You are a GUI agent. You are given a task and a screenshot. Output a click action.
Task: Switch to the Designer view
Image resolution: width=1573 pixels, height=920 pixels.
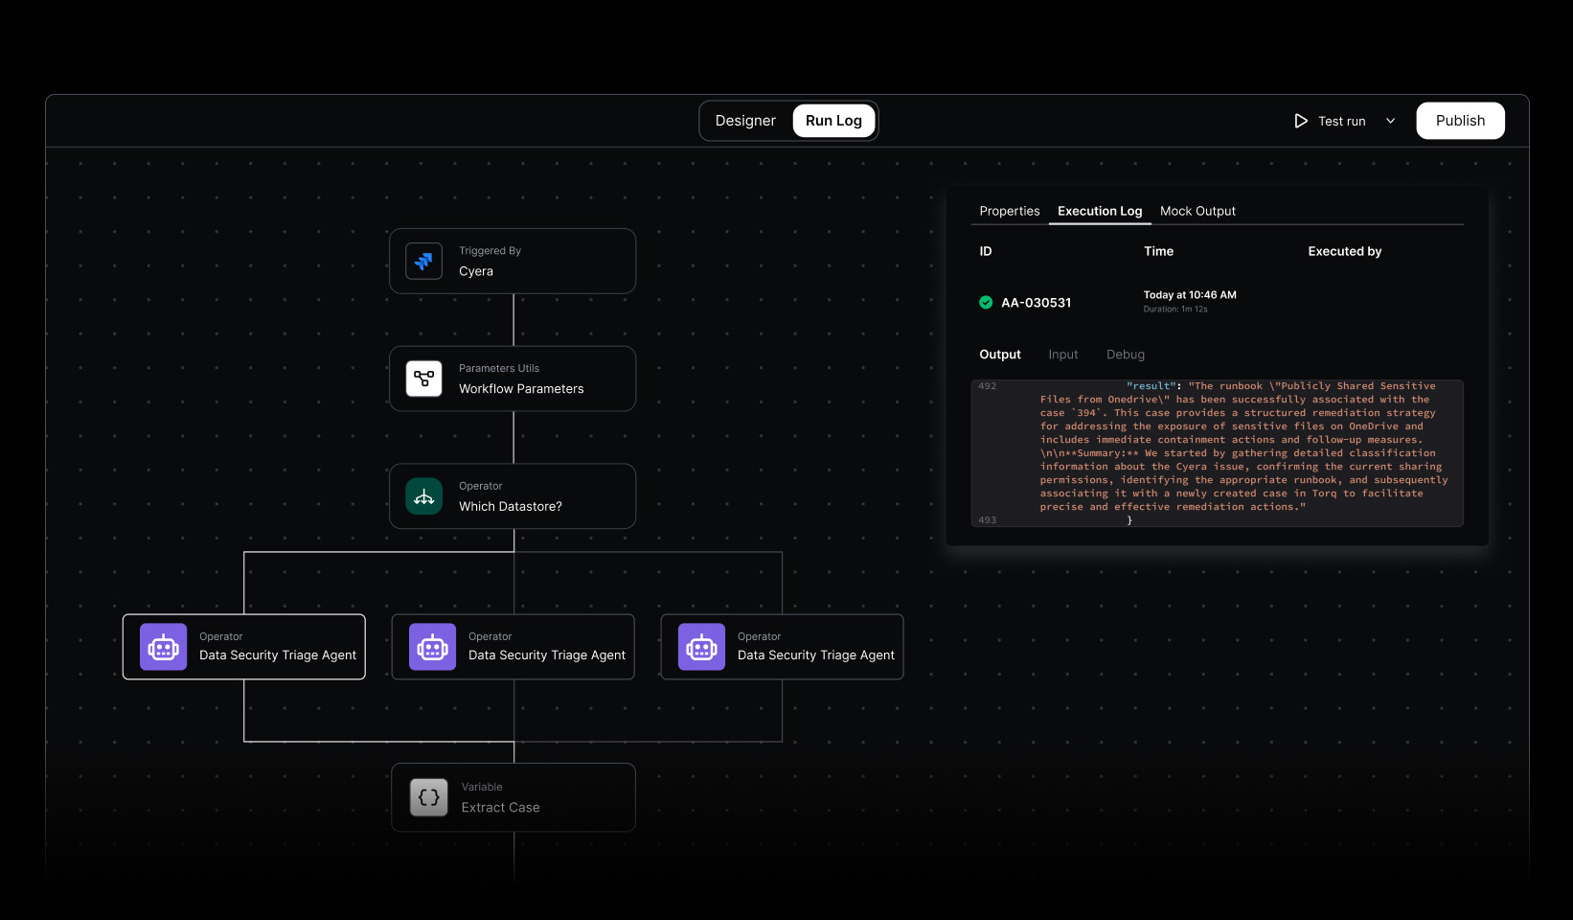(745, 121)
